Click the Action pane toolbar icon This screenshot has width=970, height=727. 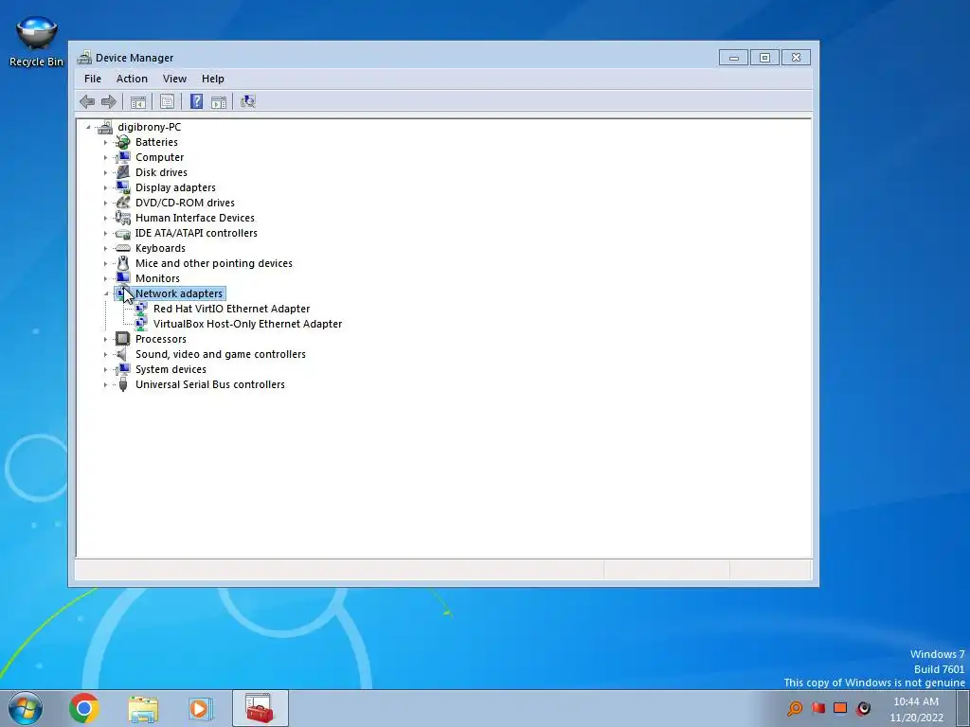[x=219, y=102]
